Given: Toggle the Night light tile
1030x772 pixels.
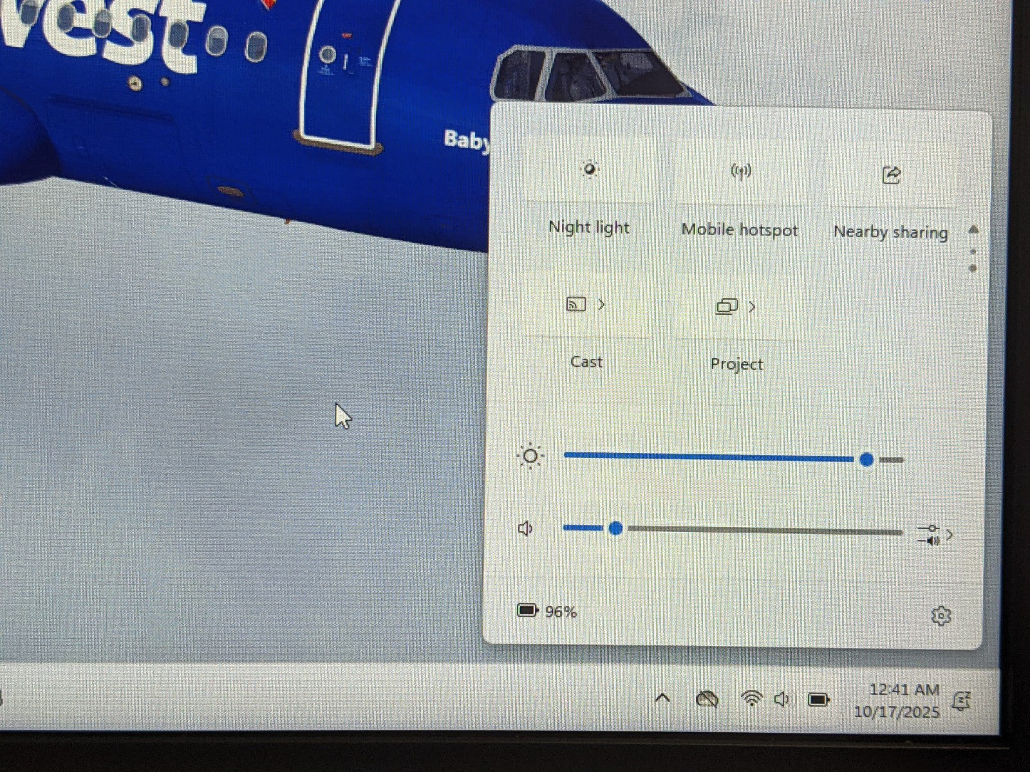Looking at the screenshot, I should coord(589,171).
